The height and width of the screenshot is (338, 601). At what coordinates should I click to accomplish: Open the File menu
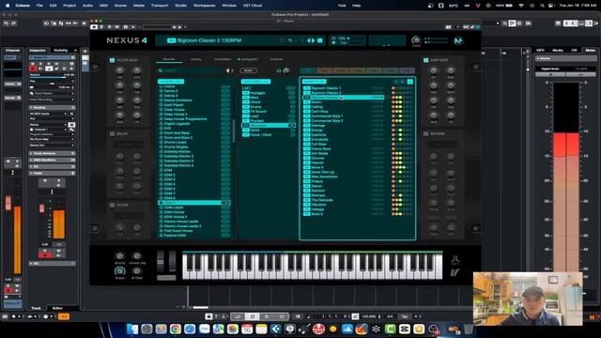click(39, 6)
